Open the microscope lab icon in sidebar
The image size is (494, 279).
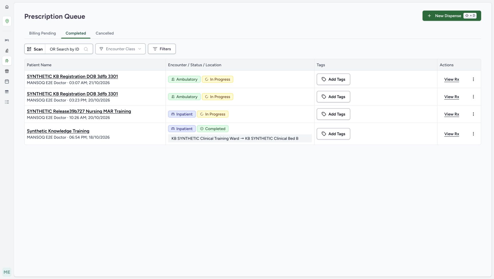7,51
